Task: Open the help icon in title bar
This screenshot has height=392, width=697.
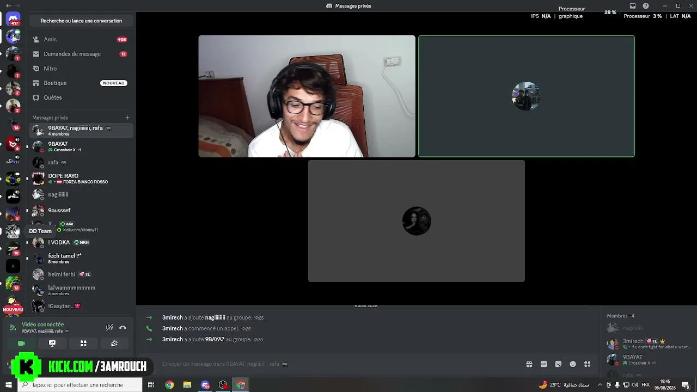Action: coord(646,6)
